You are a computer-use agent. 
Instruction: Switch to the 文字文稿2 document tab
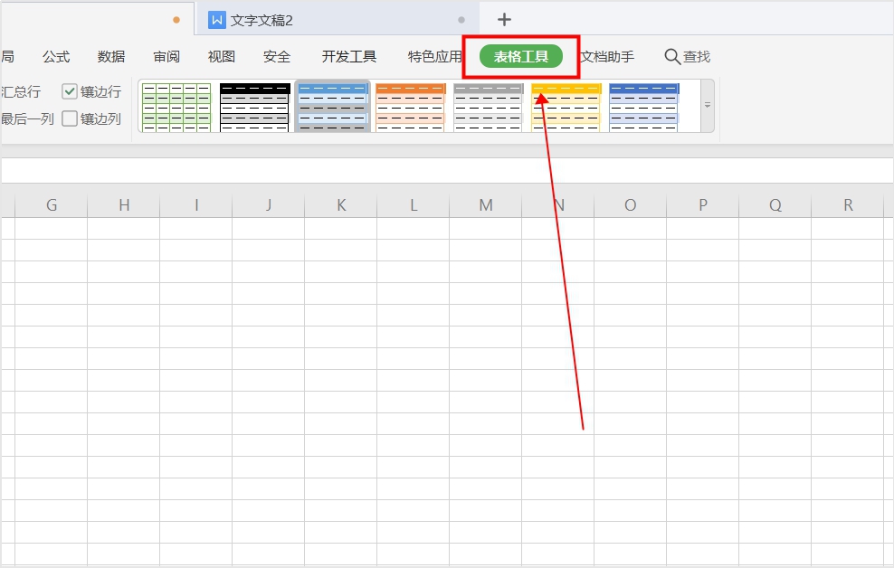pyautogui.click(x=338, y=20)
